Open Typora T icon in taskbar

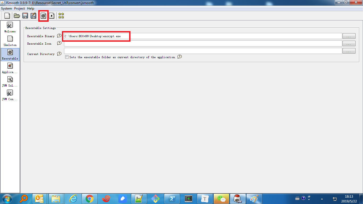click(204, 198)
